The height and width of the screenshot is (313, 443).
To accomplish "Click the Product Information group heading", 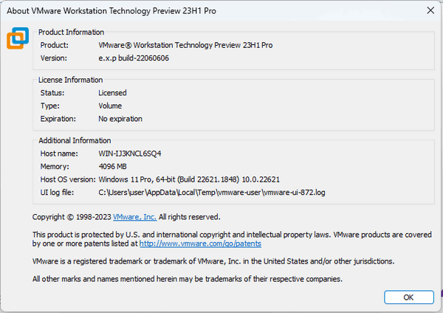I will 71,32.
